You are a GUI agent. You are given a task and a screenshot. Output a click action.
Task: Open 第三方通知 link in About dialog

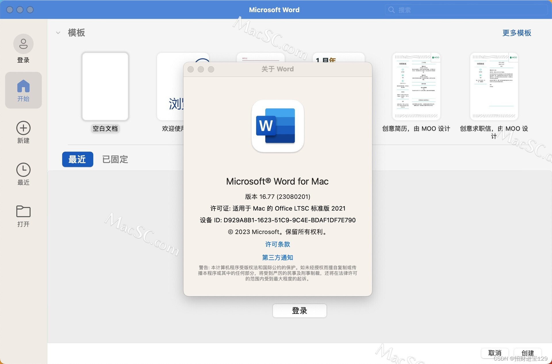click(x=277, y=258)
